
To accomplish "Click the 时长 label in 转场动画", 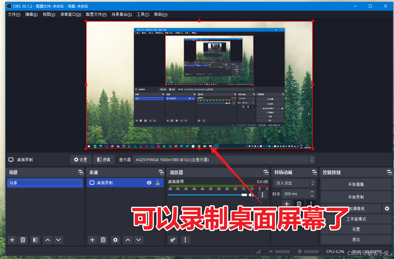I will point(276,194).
